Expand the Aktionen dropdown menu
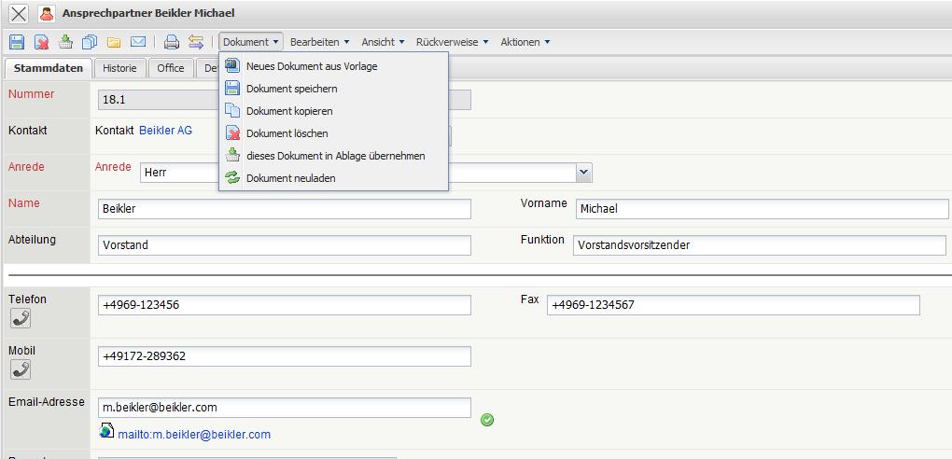952x459 pixels. coord(525,42)
